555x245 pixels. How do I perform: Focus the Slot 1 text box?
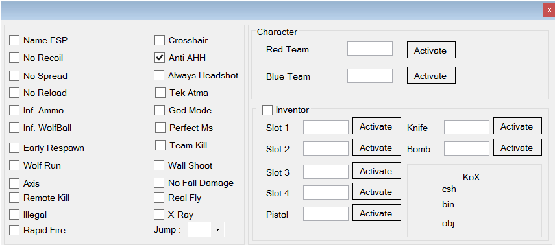(x=326, y=127)
